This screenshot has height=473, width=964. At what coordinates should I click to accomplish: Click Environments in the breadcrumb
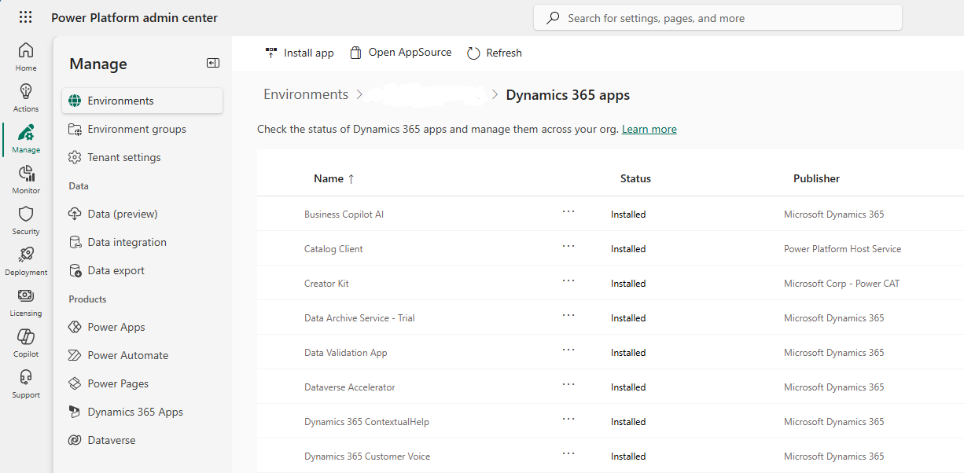click(x=306, y=93)
